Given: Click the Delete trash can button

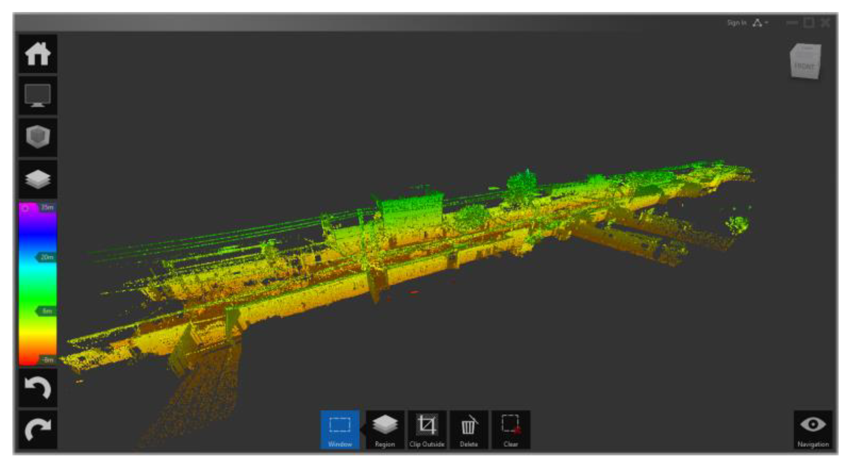Looking at the screenshot, I should 468,429.
